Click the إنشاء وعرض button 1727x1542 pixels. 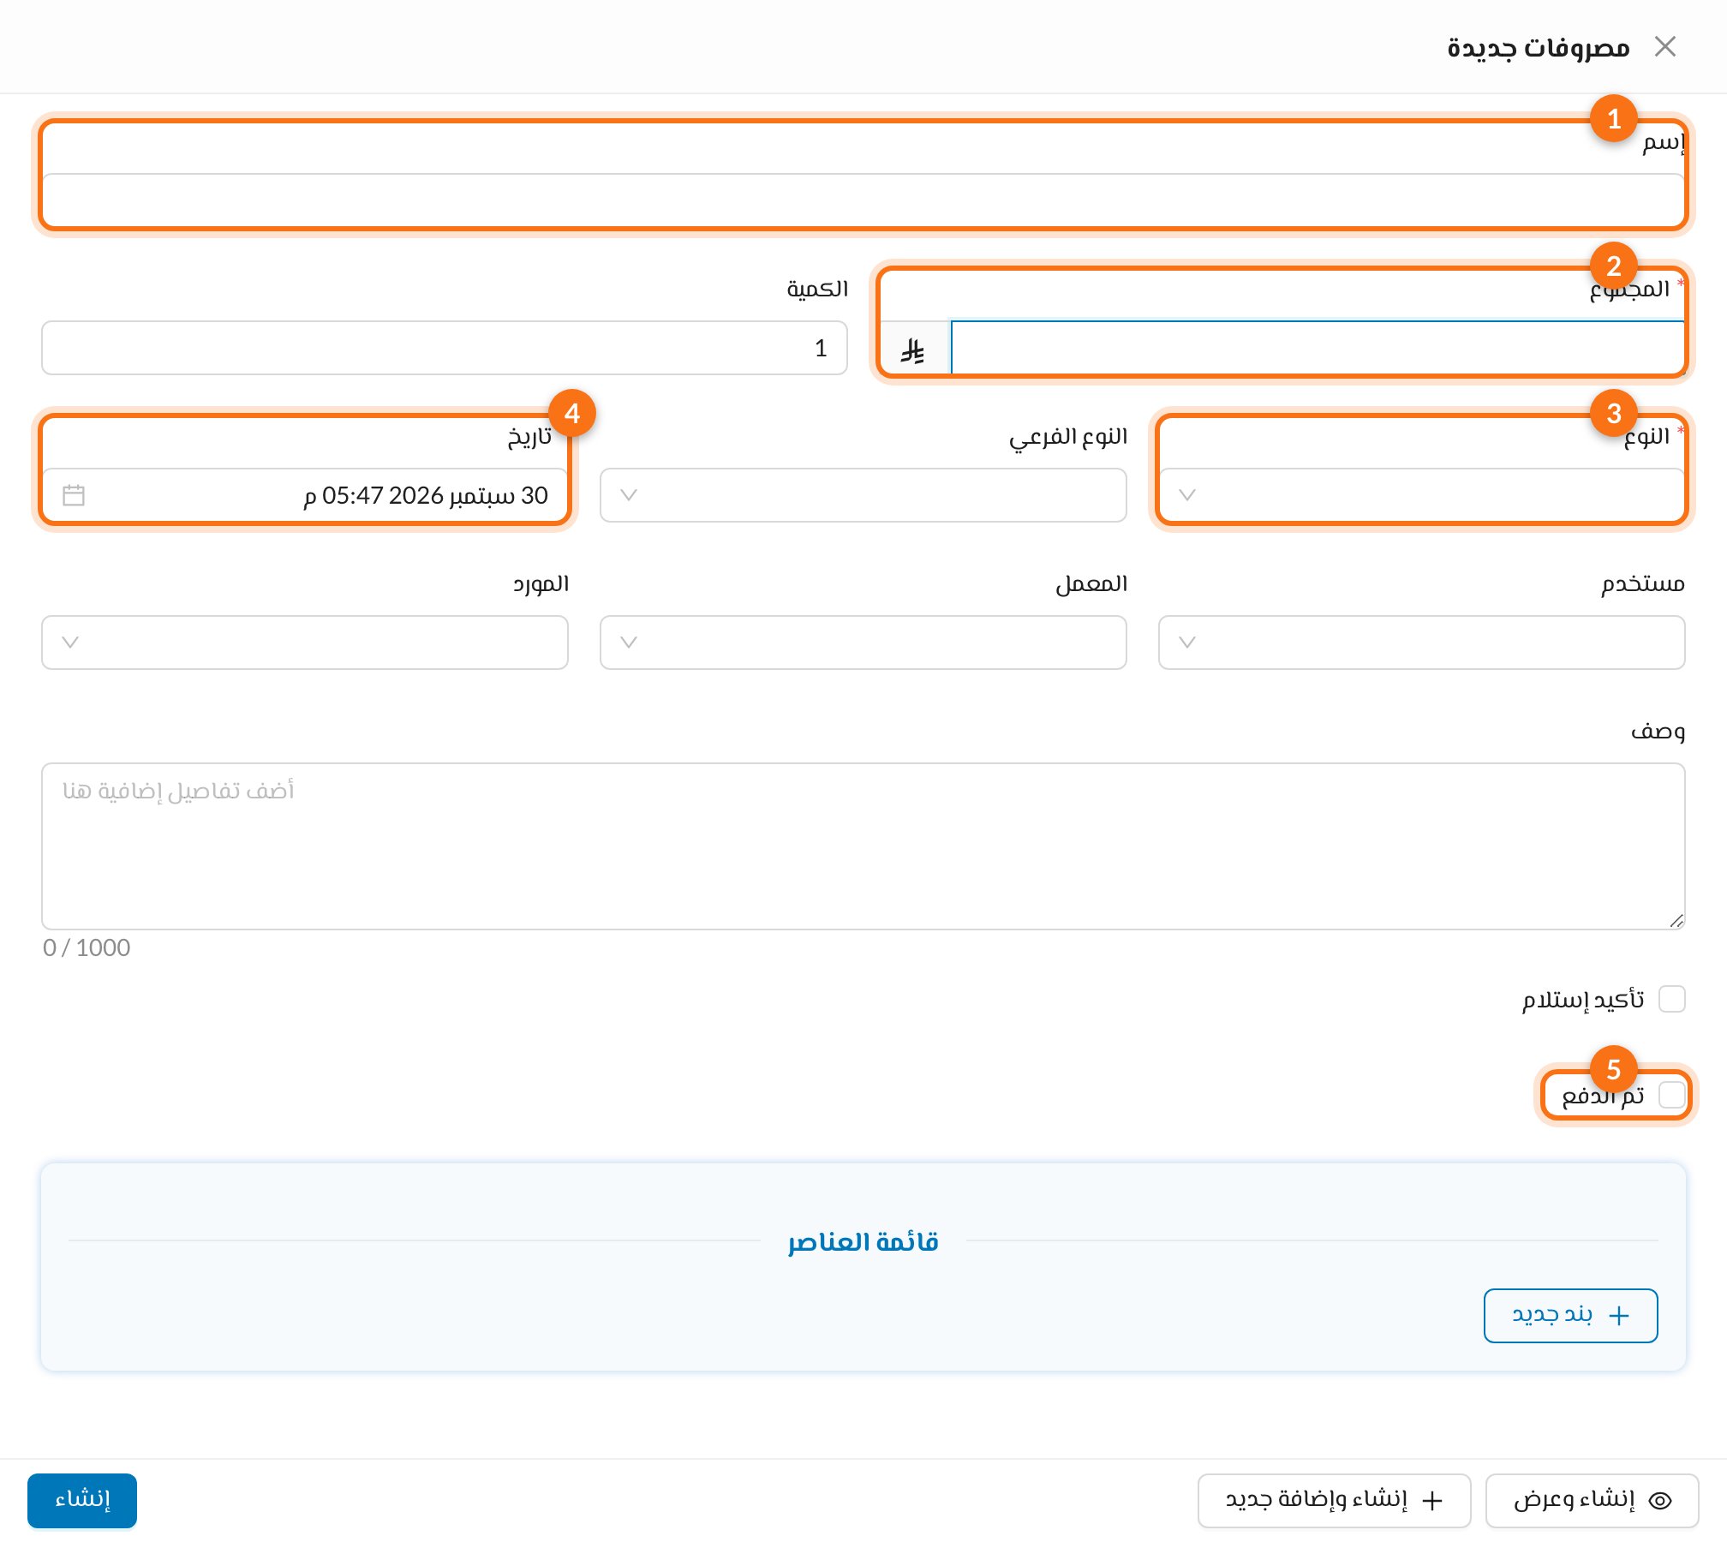tap(1593, 1500)
